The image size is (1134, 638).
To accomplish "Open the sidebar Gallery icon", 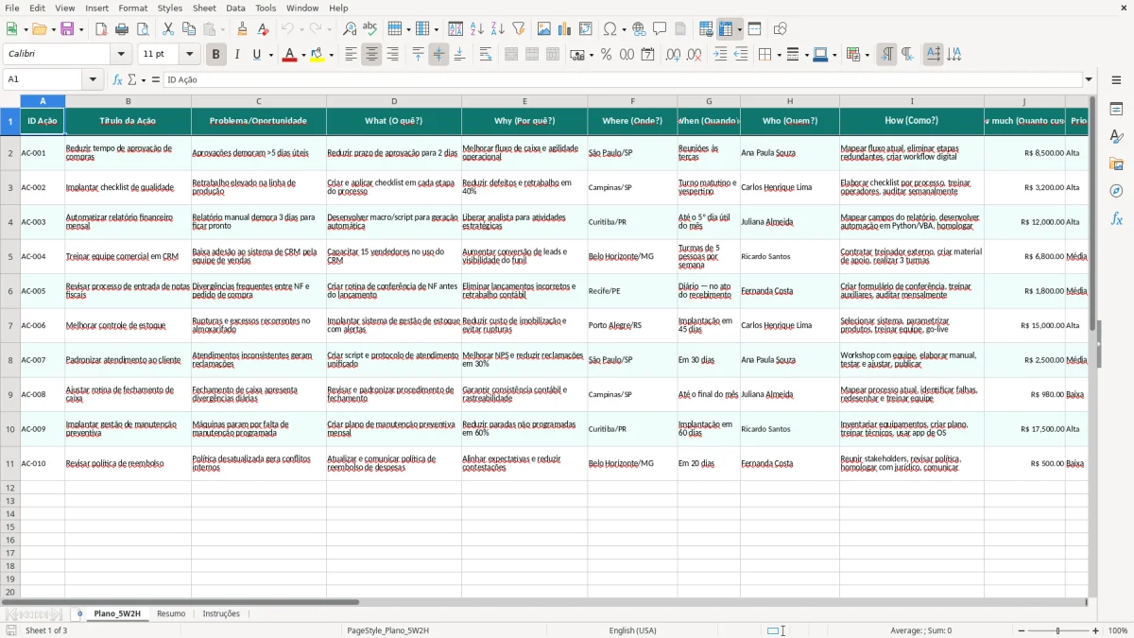I will click(1116, 164).
